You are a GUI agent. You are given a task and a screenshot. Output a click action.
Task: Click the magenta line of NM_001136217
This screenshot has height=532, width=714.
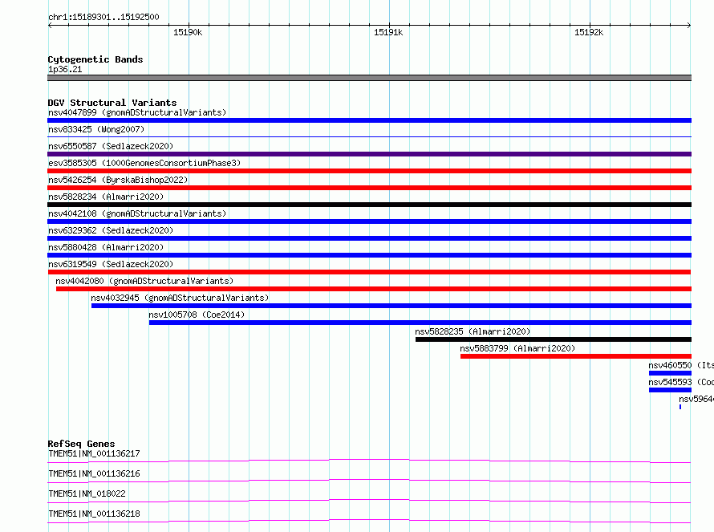click(x=369, y=461)
